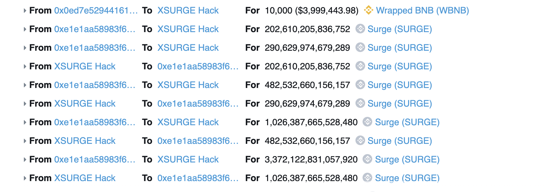Expand the transfer row from 0x0ed7e52944161
This screenshot has width=549, height=192.
coord(25,11)
